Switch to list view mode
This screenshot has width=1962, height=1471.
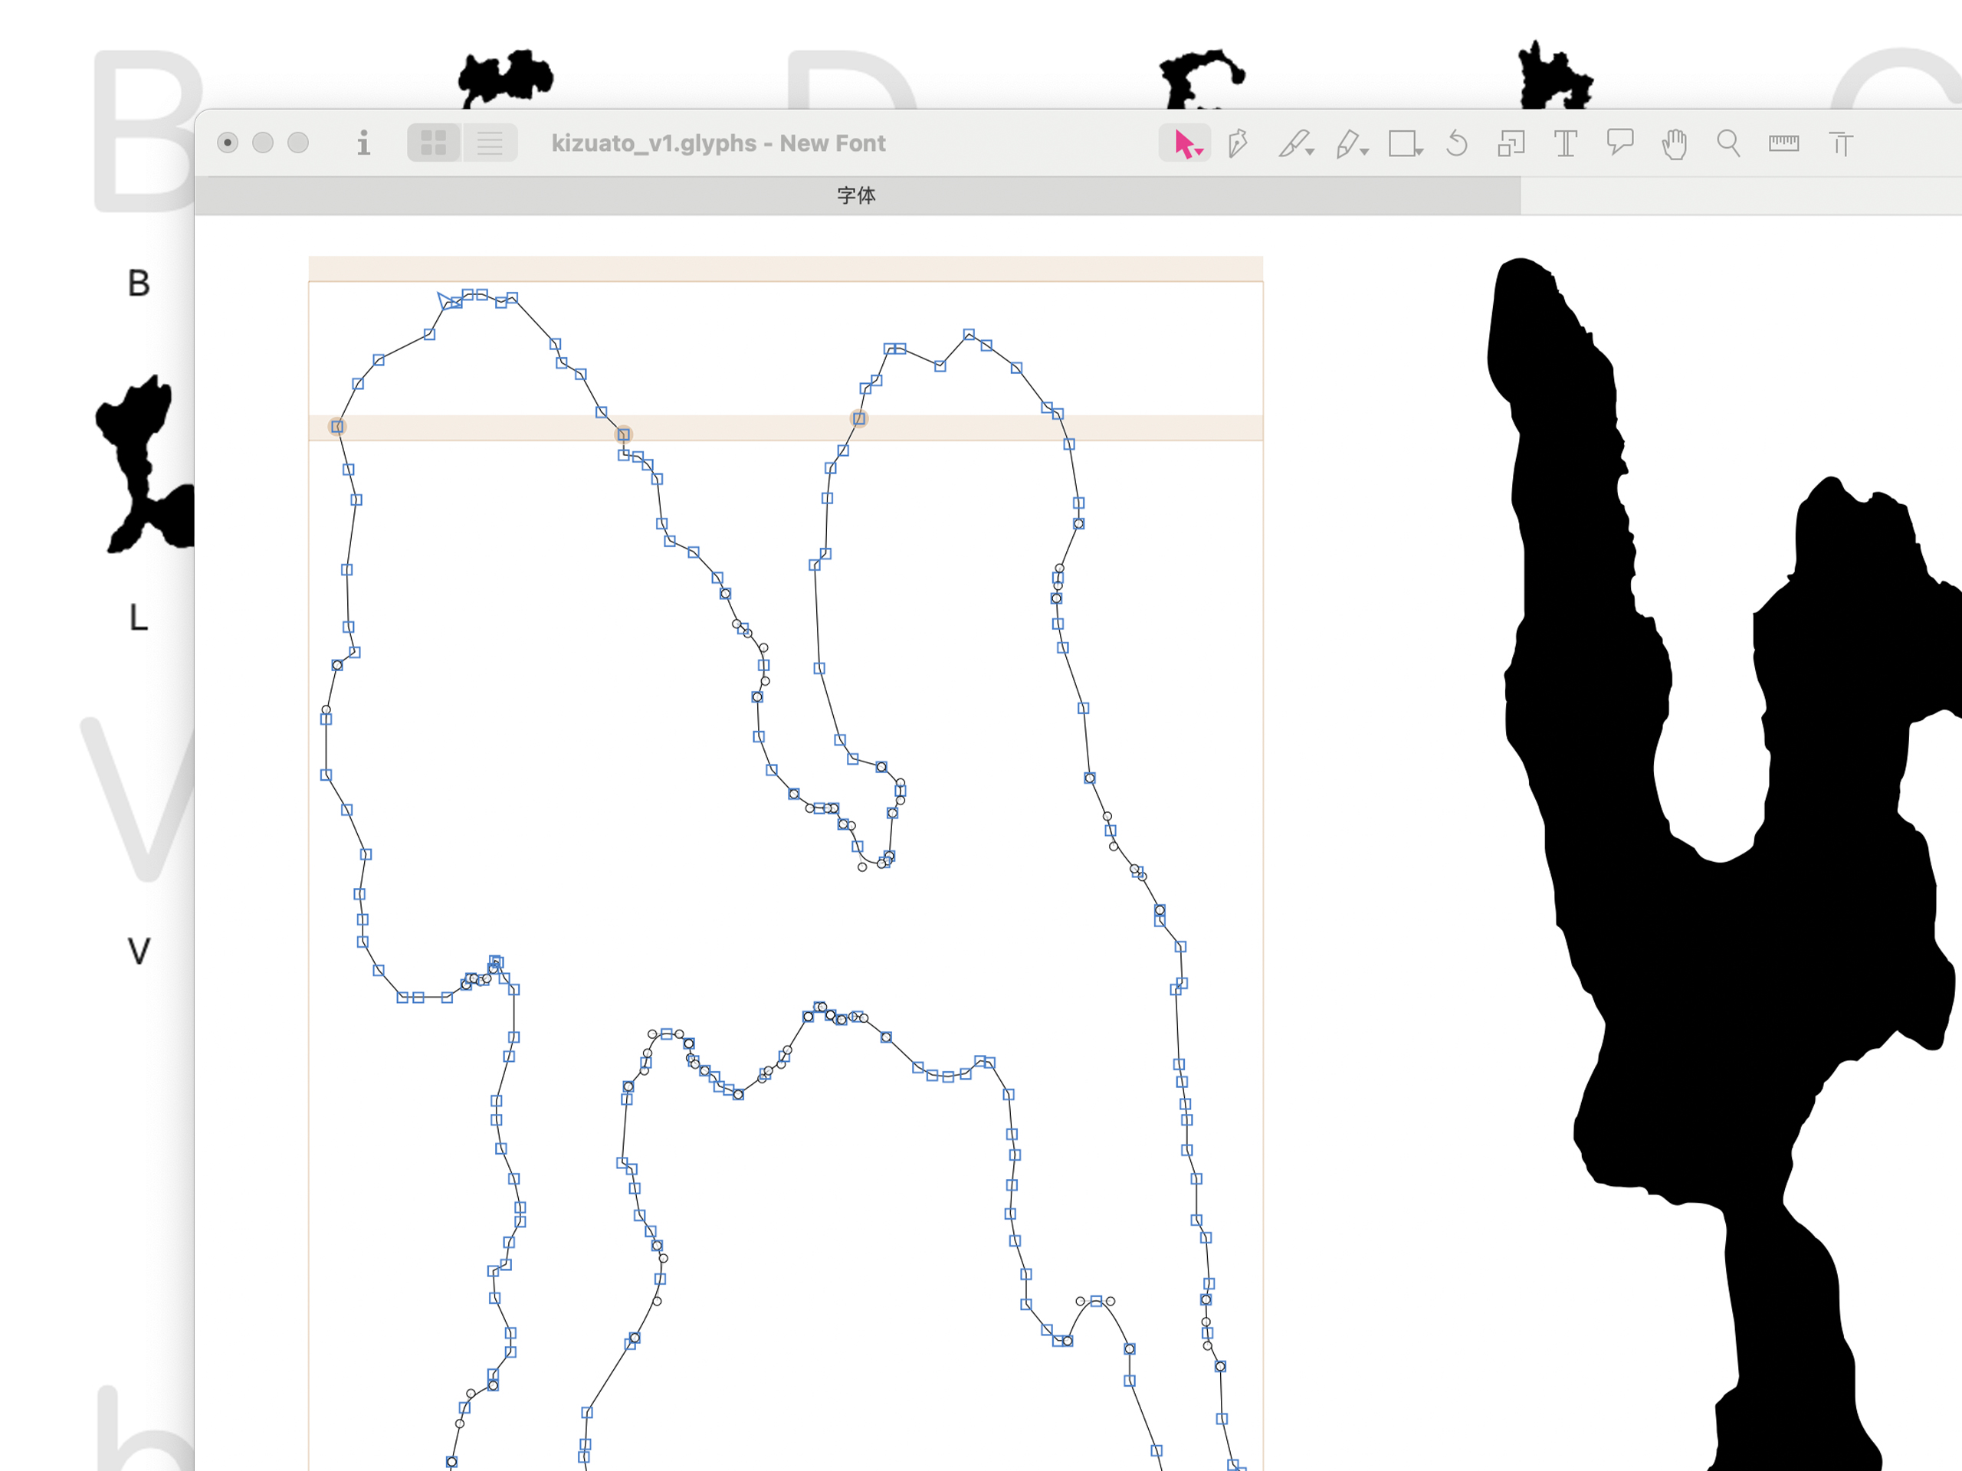tap(490, 143)
